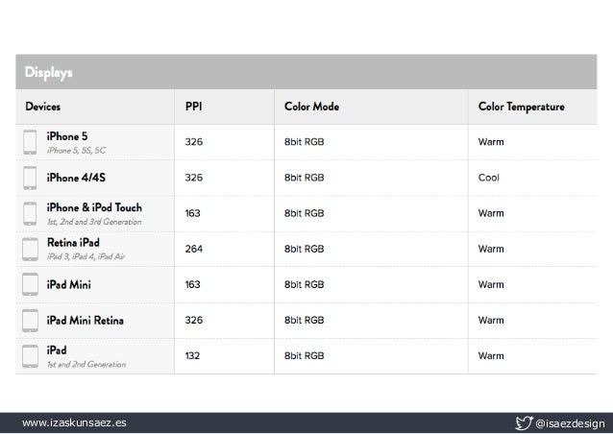The height and width of the screenshot is (434, 613).
Task: Click 8bit RGB in the iPod Touch row
Action: tap(305, 213)
